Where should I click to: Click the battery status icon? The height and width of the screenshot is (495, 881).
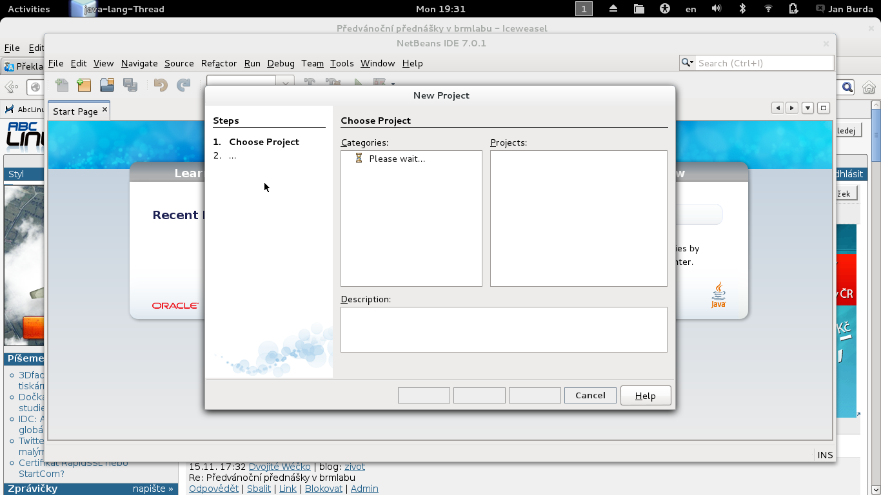tap(794, 9)
